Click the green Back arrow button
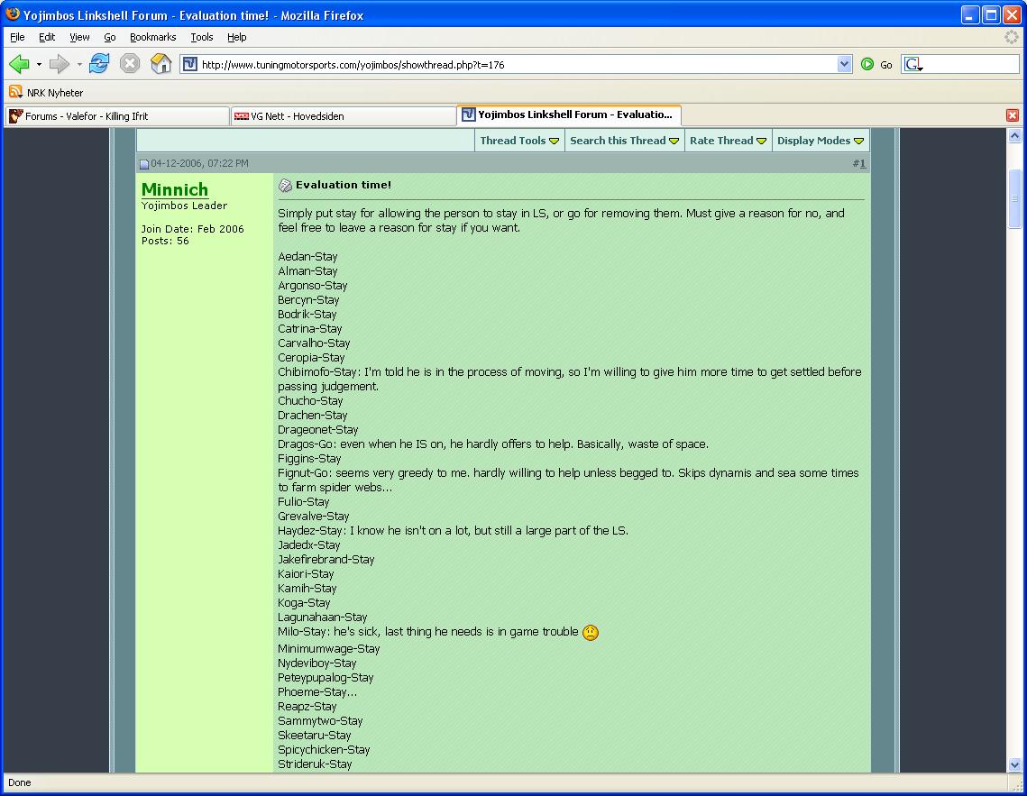Screen dimensions: 1027x796 pos(19,64)
